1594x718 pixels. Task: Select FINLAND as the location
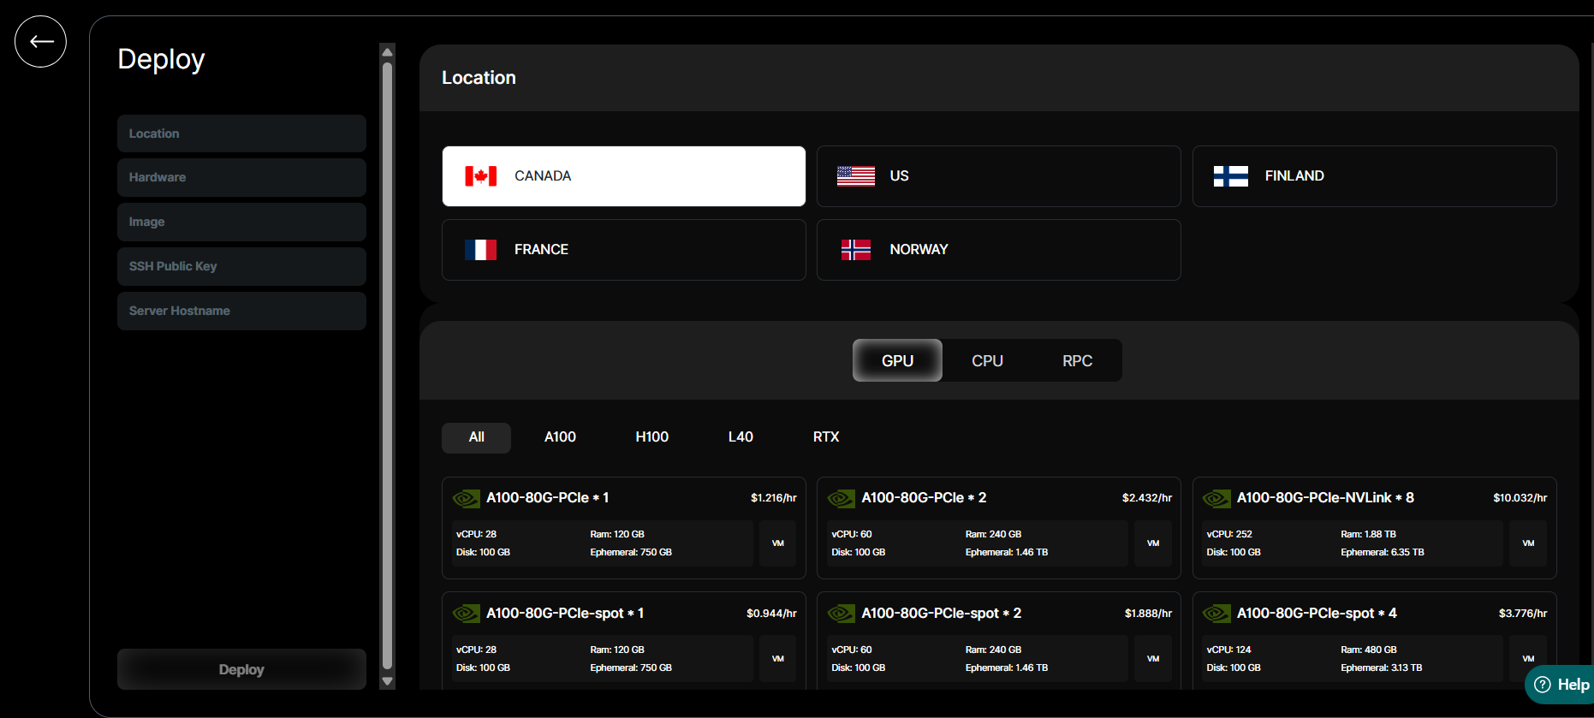tap(1374, 176)
